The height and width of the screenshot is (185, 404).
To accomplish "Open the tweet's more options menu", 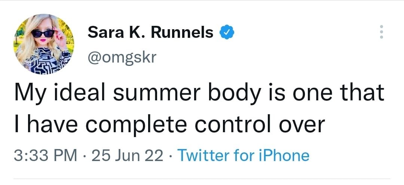I will pyautogui.click(x=382, y=33).
